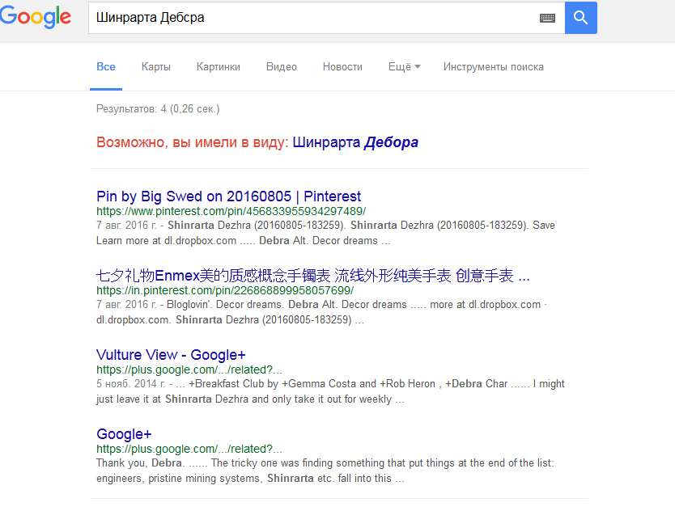Viewport: 675px width, 511px height.
Task: Switch to the Карты tab
Action: tap(156, 67)
